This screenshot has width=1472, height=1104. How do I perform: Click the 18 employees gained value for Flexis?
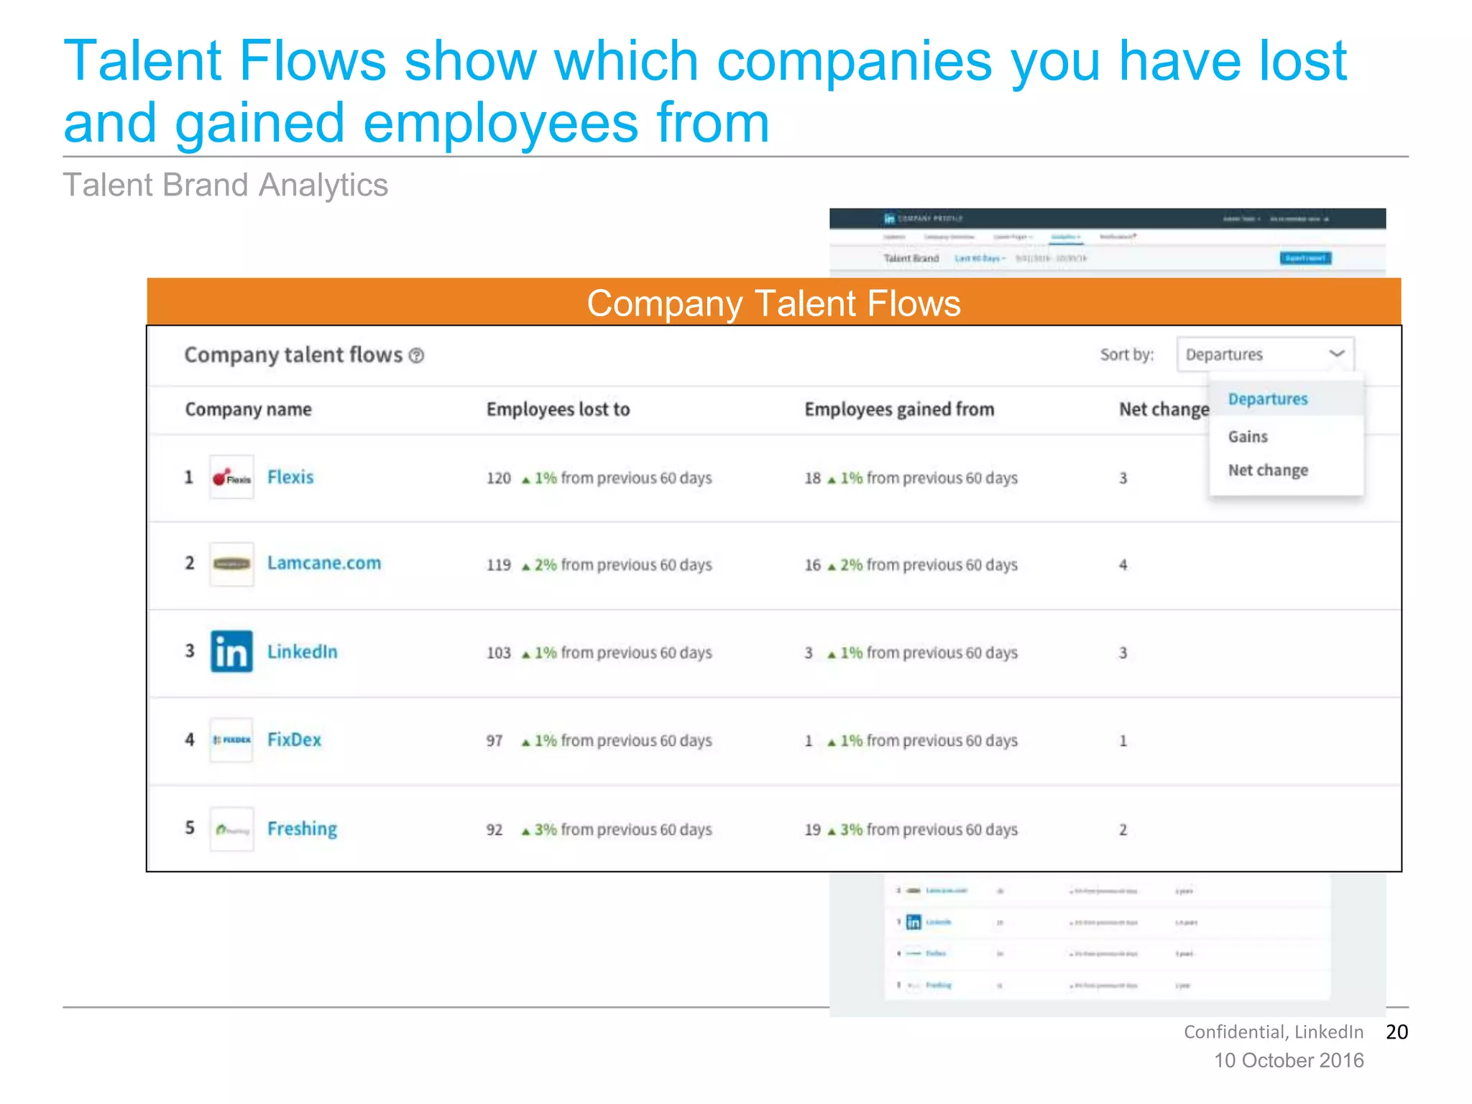(812, 479)
